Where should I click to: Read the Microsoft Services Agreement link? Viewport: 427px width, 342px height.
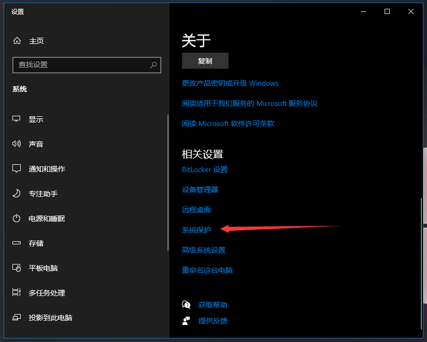[x=250, y=103]
